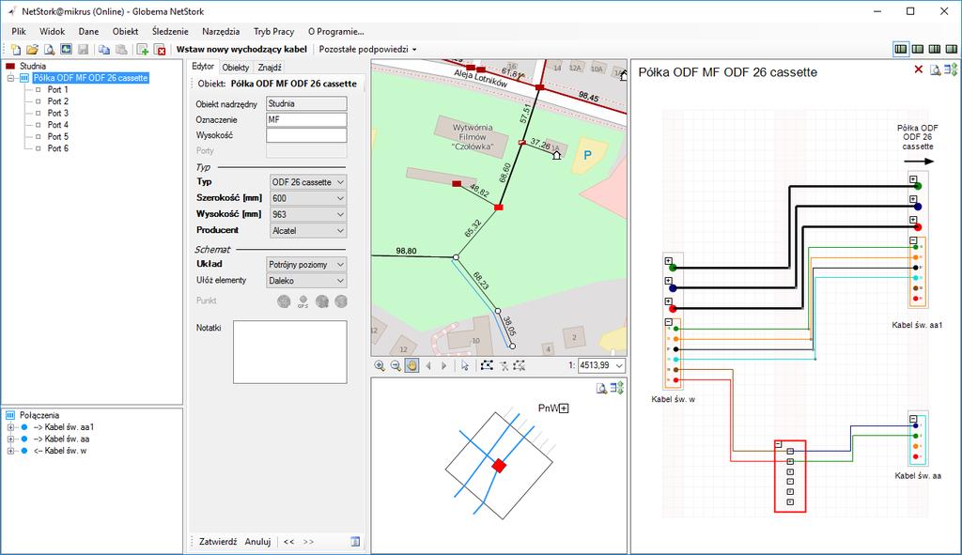The width and height of the screenshot is (962, 555).
Task: Select the map pointer arrow tool
Action: [x=465, y=366]
